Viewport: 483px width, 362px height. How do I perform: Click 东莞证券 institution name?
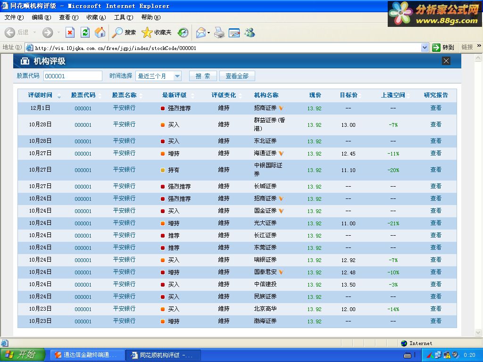265,247
